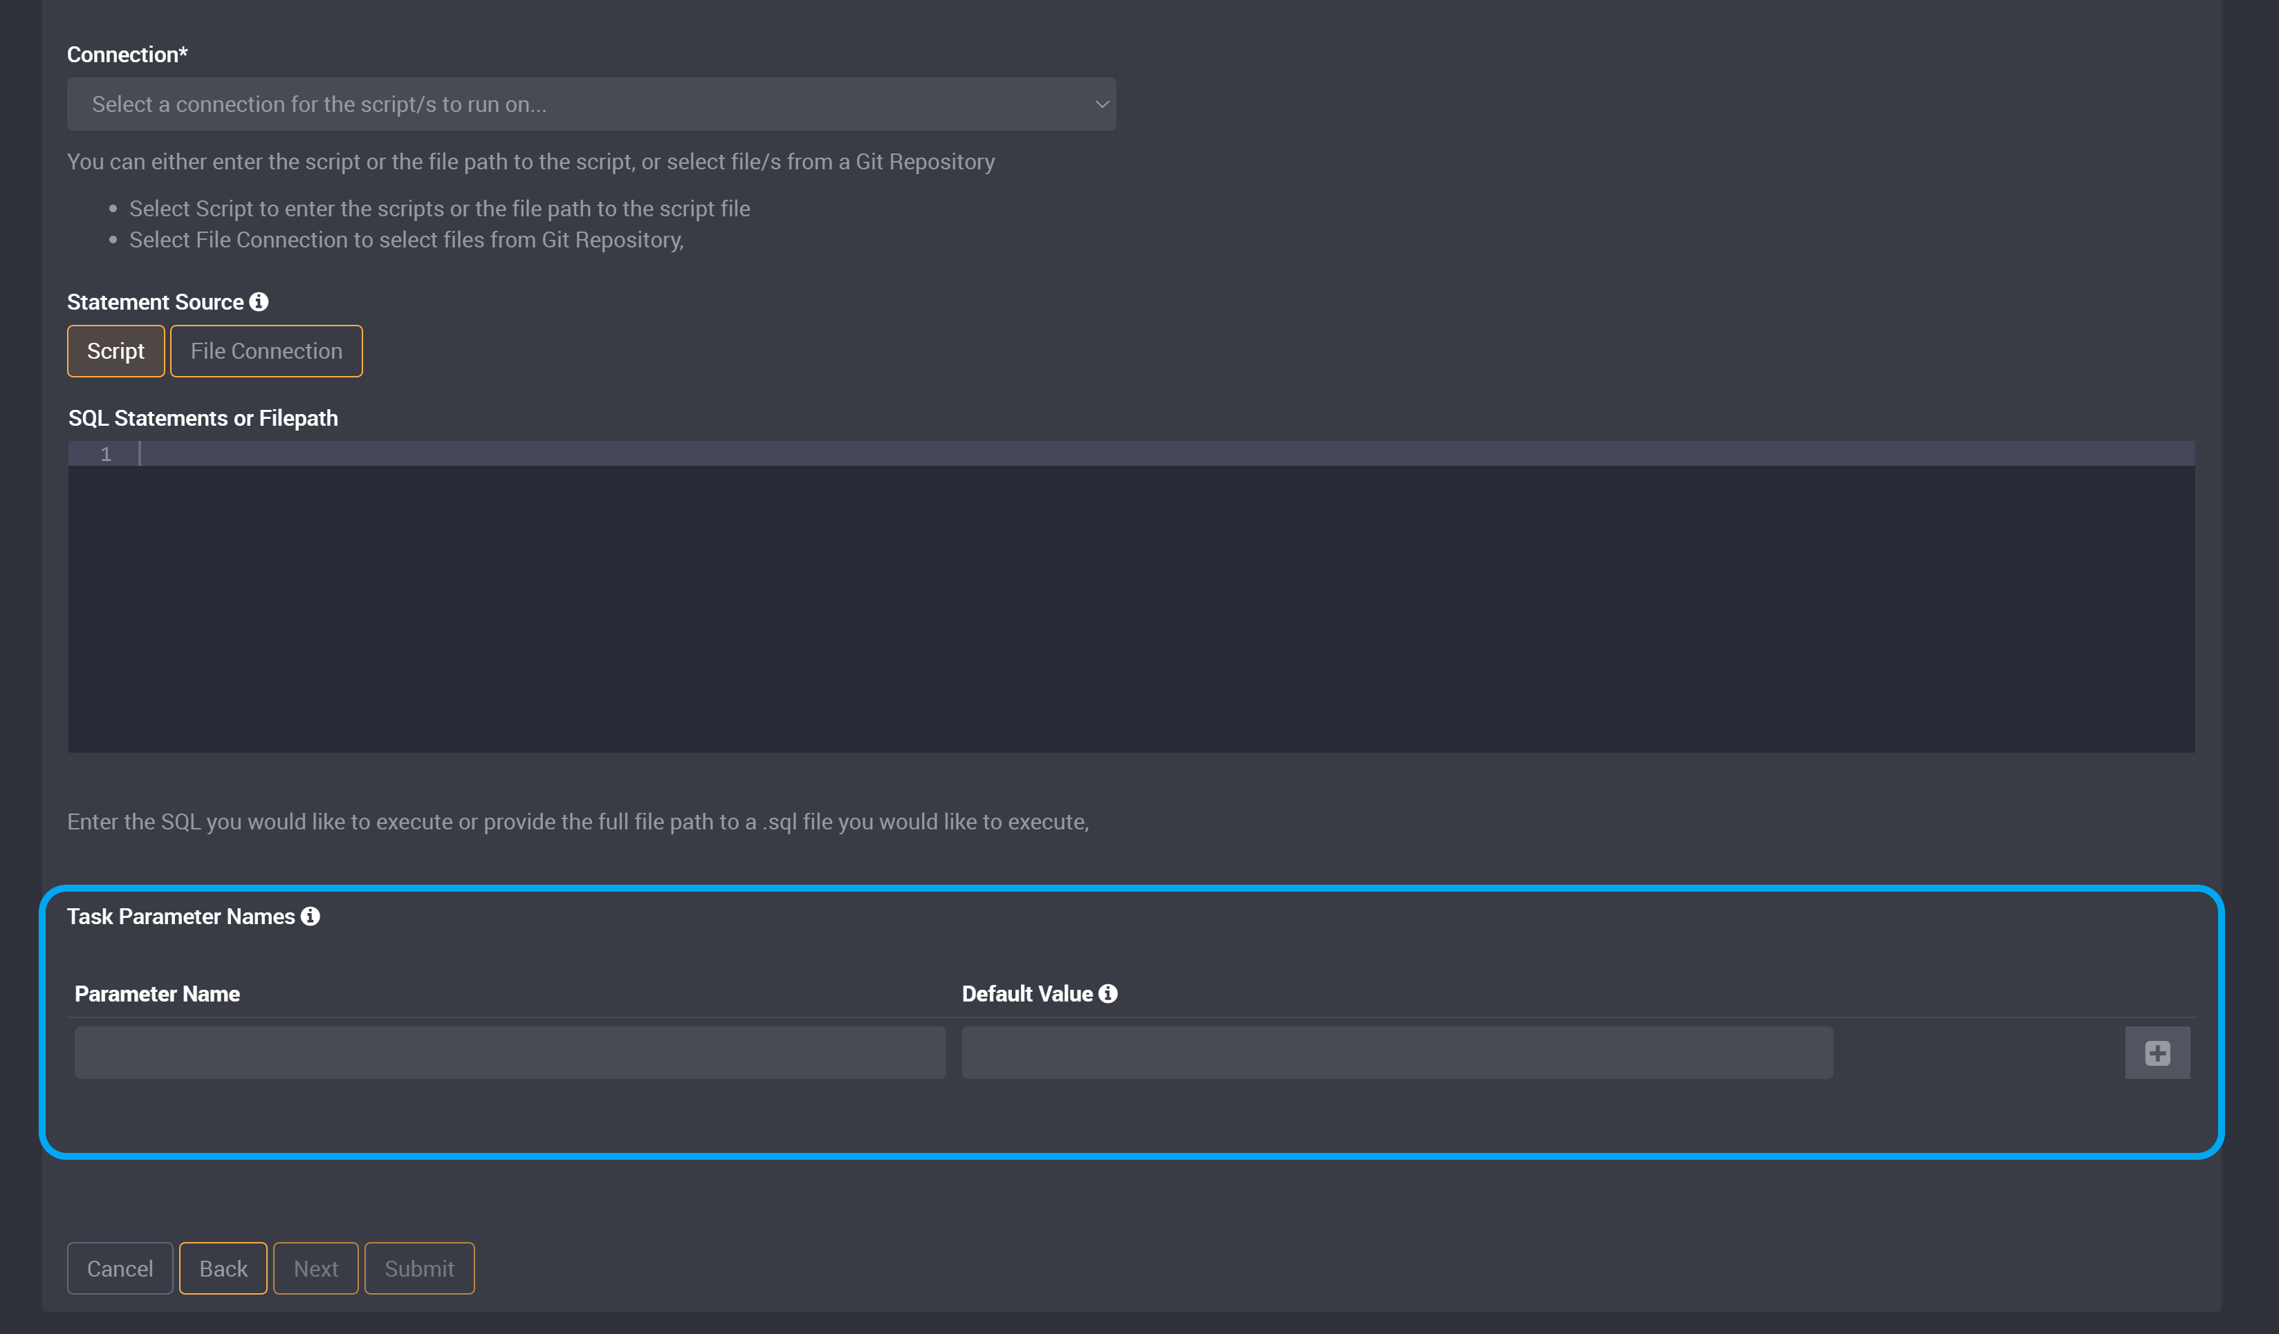The width and height of the screenshot is (2279, 1334).
Task: Click 'You can either enter the script' text
Action: coord(531,162)
